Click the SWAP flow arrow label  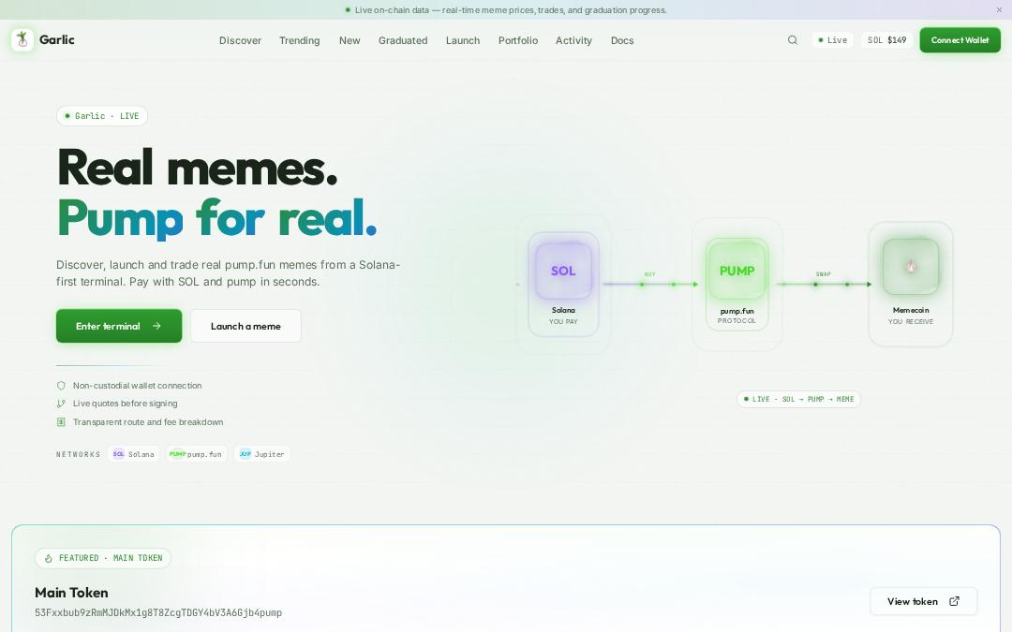(x=823, y=274)
